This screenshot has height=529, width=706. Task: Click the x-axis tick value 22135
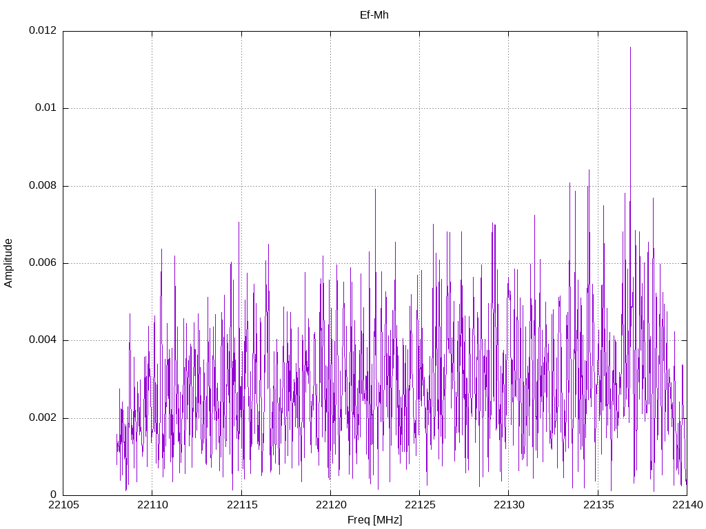[x=598, y=505]
